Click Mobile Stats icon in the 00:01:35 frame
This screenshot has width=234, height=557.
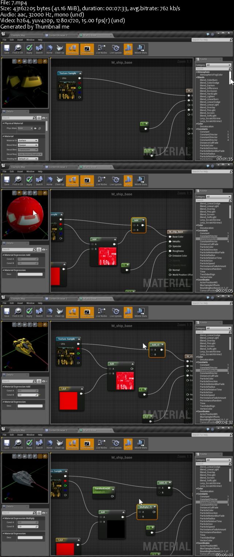pyautogui.click(x=141, y=49)
